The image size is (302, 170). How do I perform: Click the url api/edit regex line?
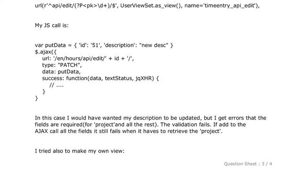[x=147, y=6]
